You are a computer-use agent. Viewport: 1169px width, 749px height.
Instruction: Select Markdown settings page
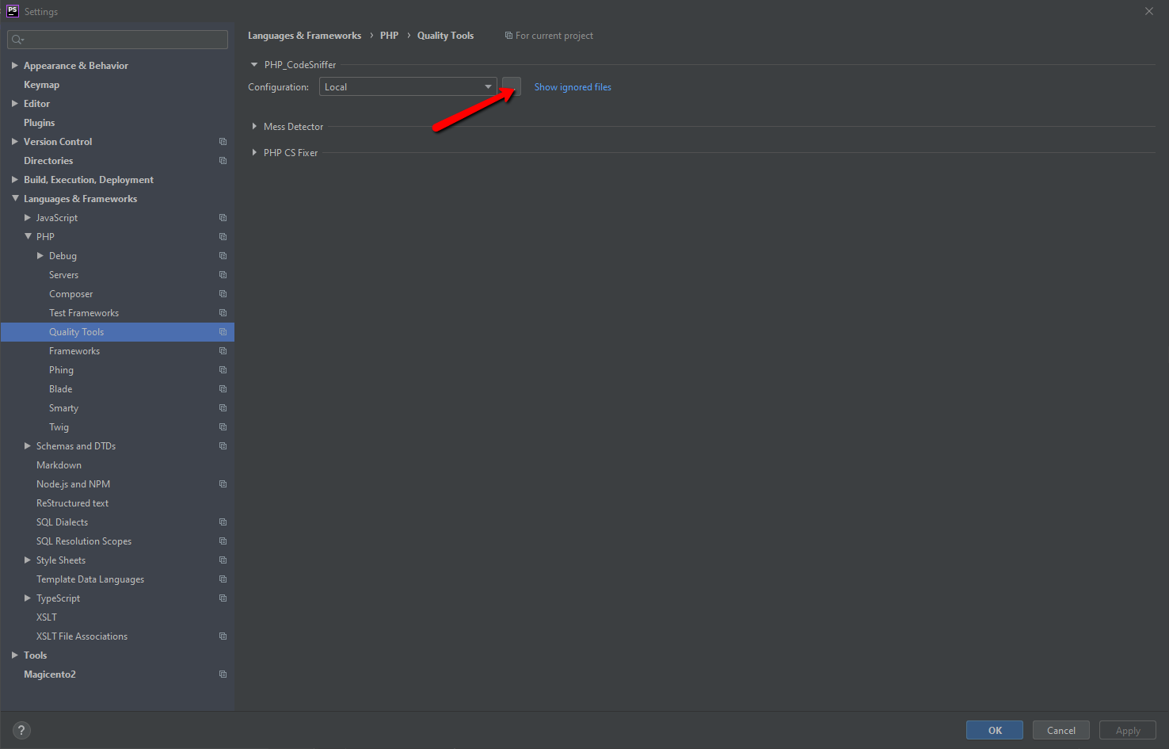point(59,465)
